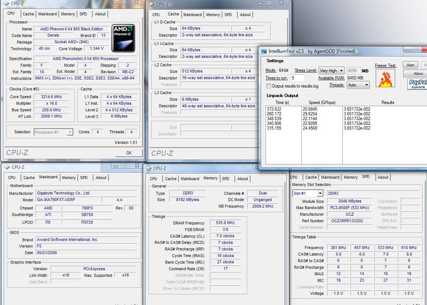This screenshot has height=305, width=427.
Task: Click the Core Speed 3214.6 MHz value
Action: tap(52, 97)
